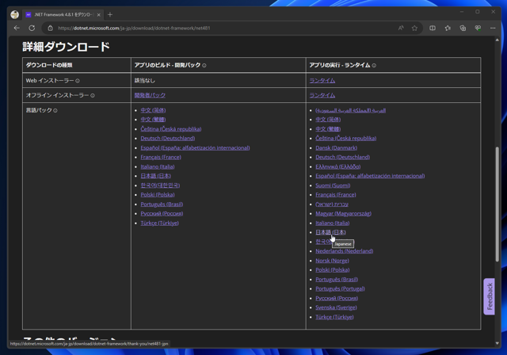Open Web installer ランタイム link
This screenshot has height=355, width=507.
click(x=322, y=81)
